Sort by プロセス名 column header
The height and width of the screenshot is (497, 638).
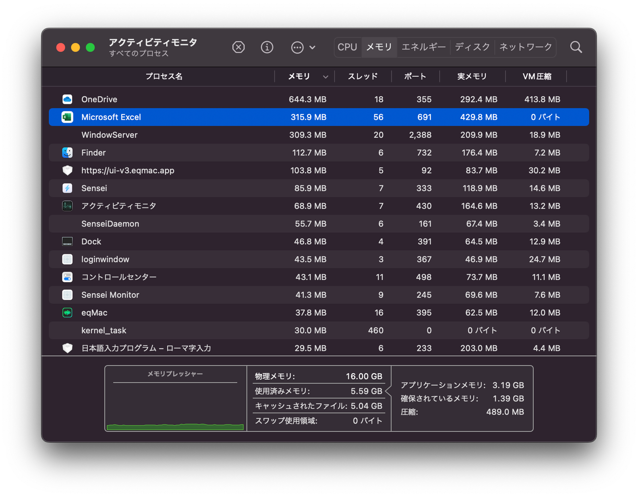pos(164,77)
